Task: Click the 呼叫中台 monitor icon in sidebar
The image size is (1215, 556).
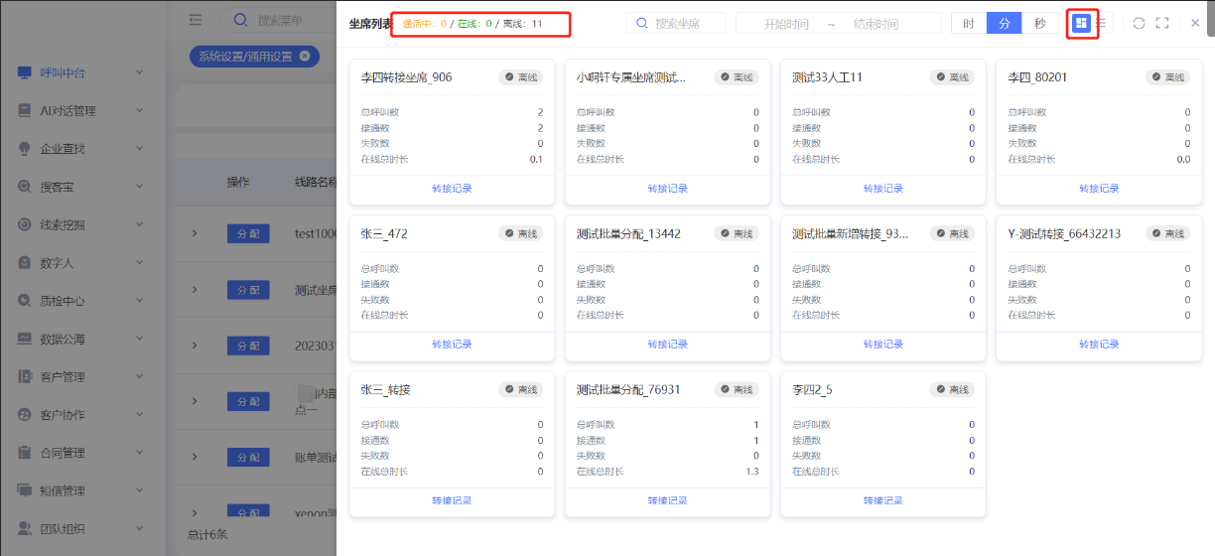Action: coord(25,72)
